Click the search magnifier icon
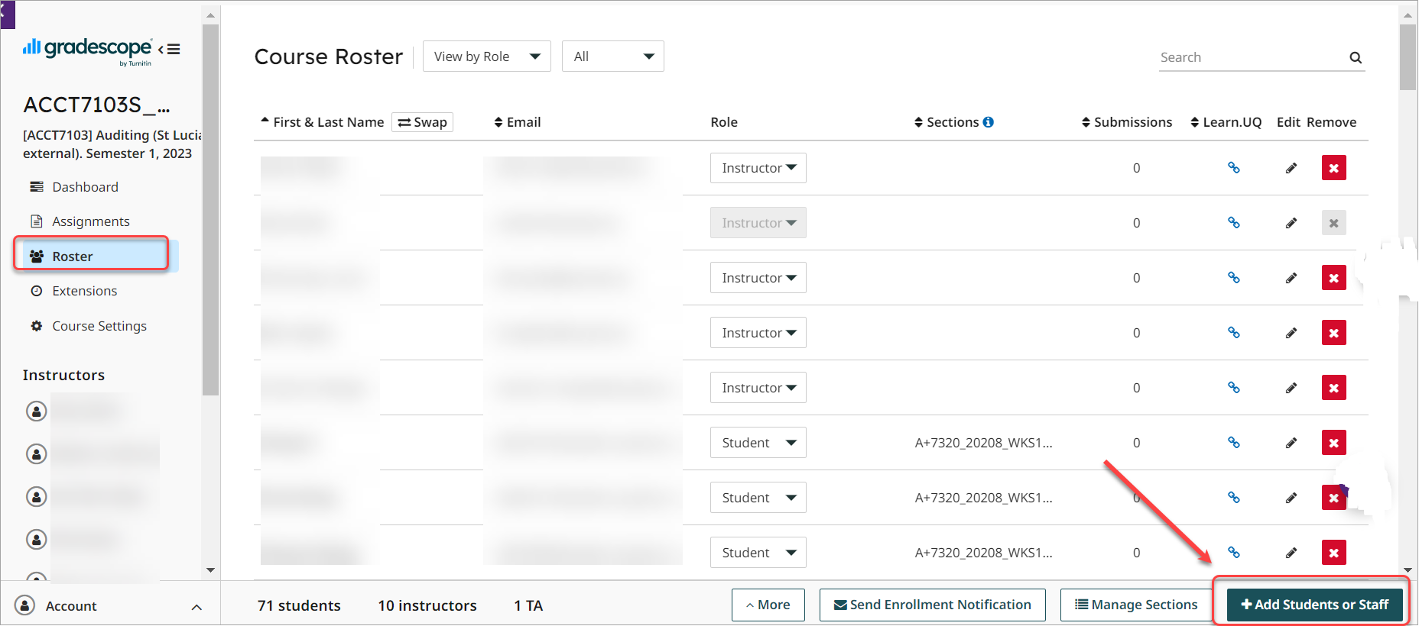 1356,57
